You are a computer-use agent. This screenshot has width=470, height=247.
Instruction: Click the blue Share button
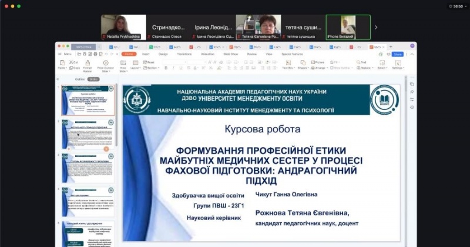398,54
